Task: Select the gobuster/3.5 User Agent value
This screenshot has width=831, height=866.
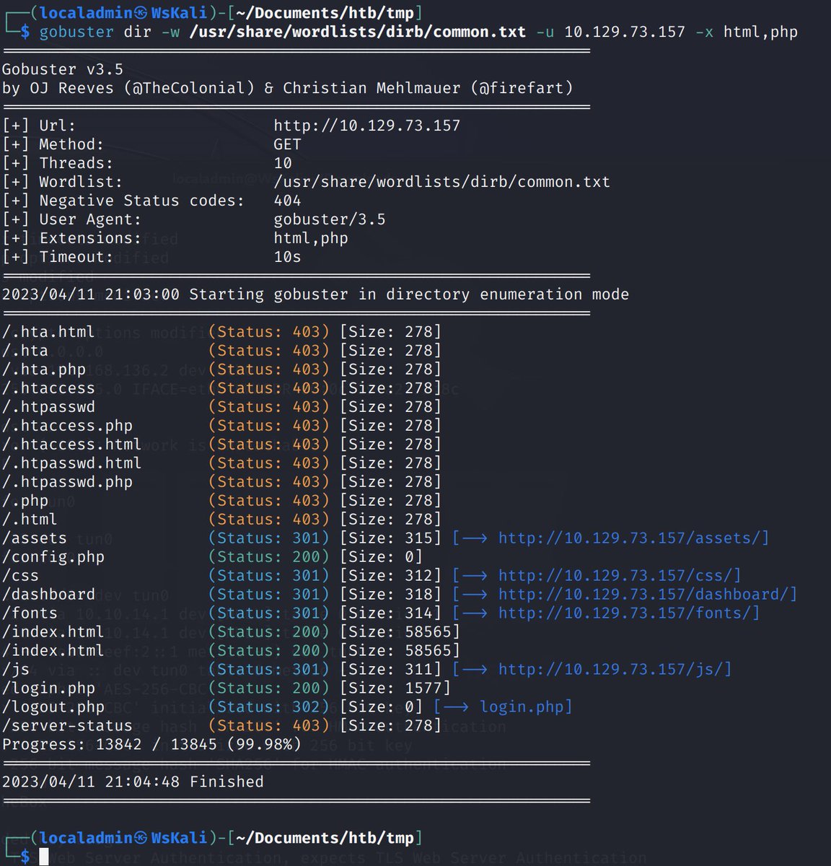Action: [x=330, y=219]
